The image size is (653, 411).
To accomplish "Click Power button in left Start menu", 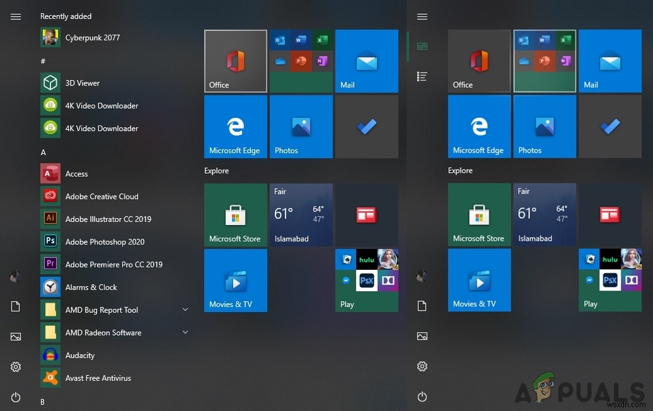I will click(x=16, y=397).
